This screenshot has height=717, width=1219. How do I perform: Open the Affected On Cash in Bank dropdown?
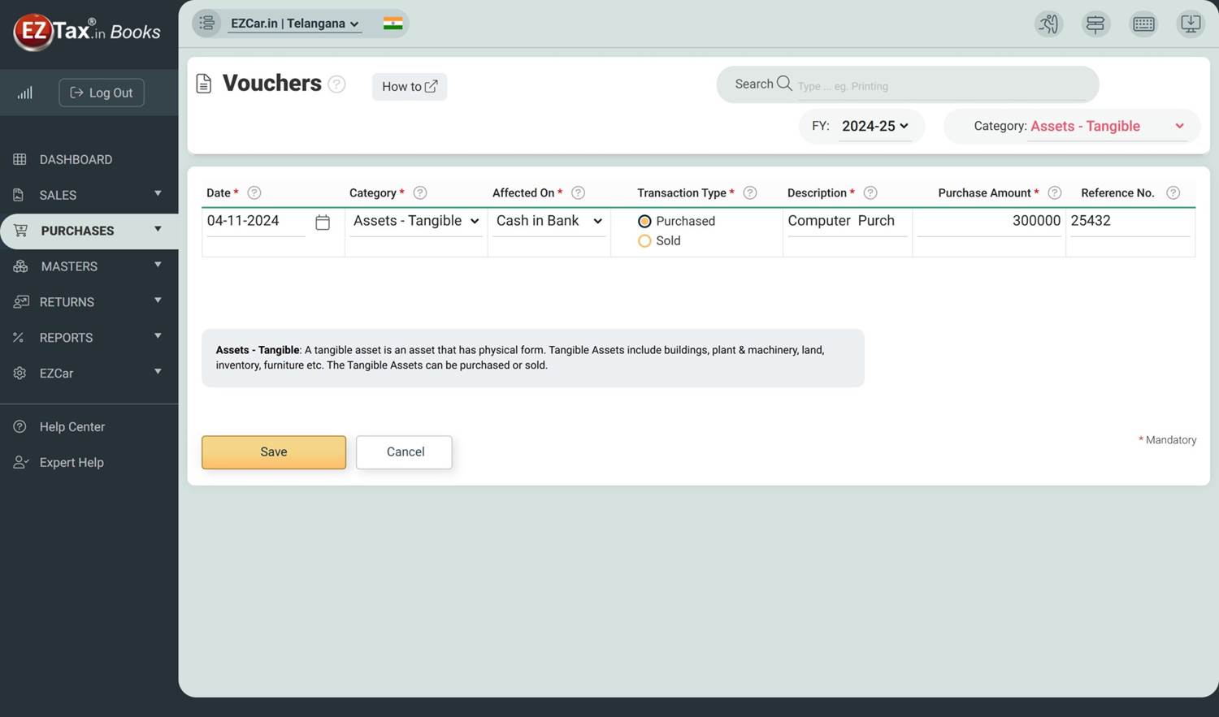click(x=549, y=222)
